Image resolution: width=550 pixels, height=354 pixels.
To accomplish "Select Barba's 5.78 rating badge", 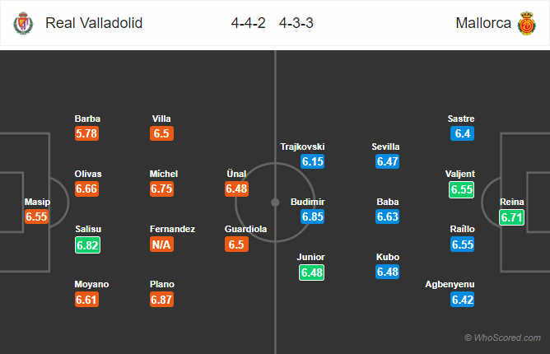I will click(x=86, y=134).
